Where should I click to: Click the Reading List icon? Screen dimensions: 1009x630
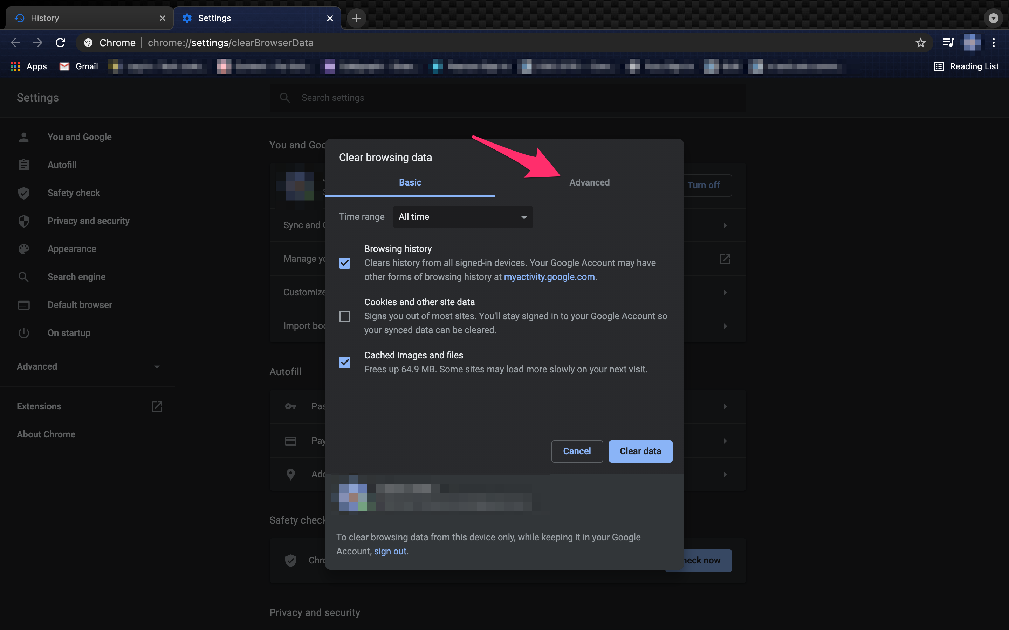[x=939, y=66]
